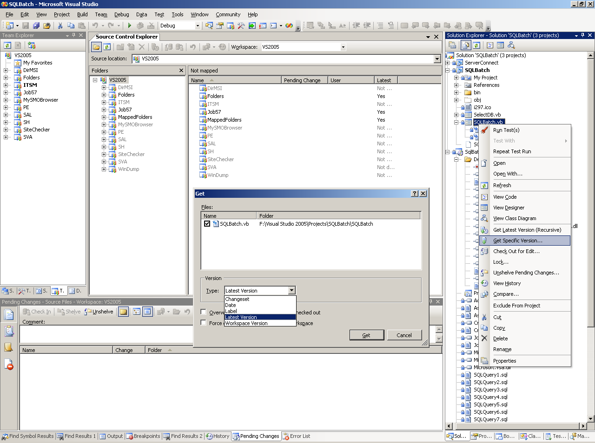Toggle Show All Files in Solution Explorer
Image resolution: width=595 pixels, height=443 pixels.
pos(466,45)
